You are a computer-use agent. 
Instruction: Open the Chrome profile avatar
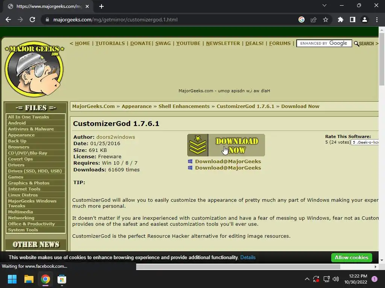coord(365,19)
